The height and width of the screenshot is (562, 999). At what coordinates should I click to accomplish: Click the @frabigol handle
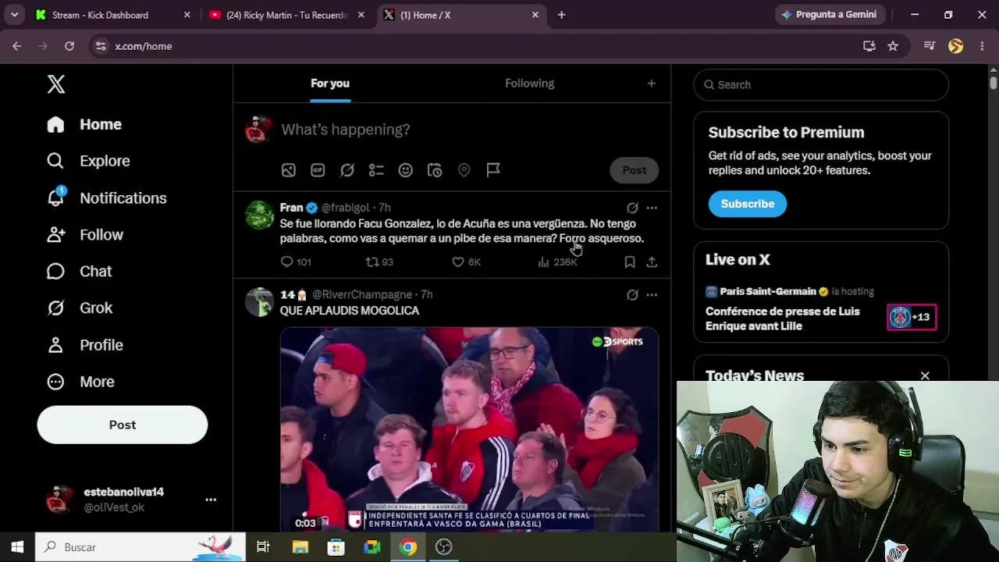point(345,208)
